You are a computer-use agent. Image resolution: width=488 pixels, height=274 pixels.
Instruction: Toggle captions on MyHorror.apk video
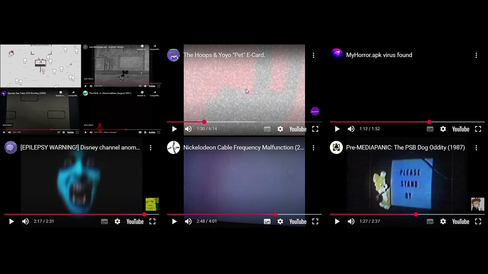pos(430,129)
